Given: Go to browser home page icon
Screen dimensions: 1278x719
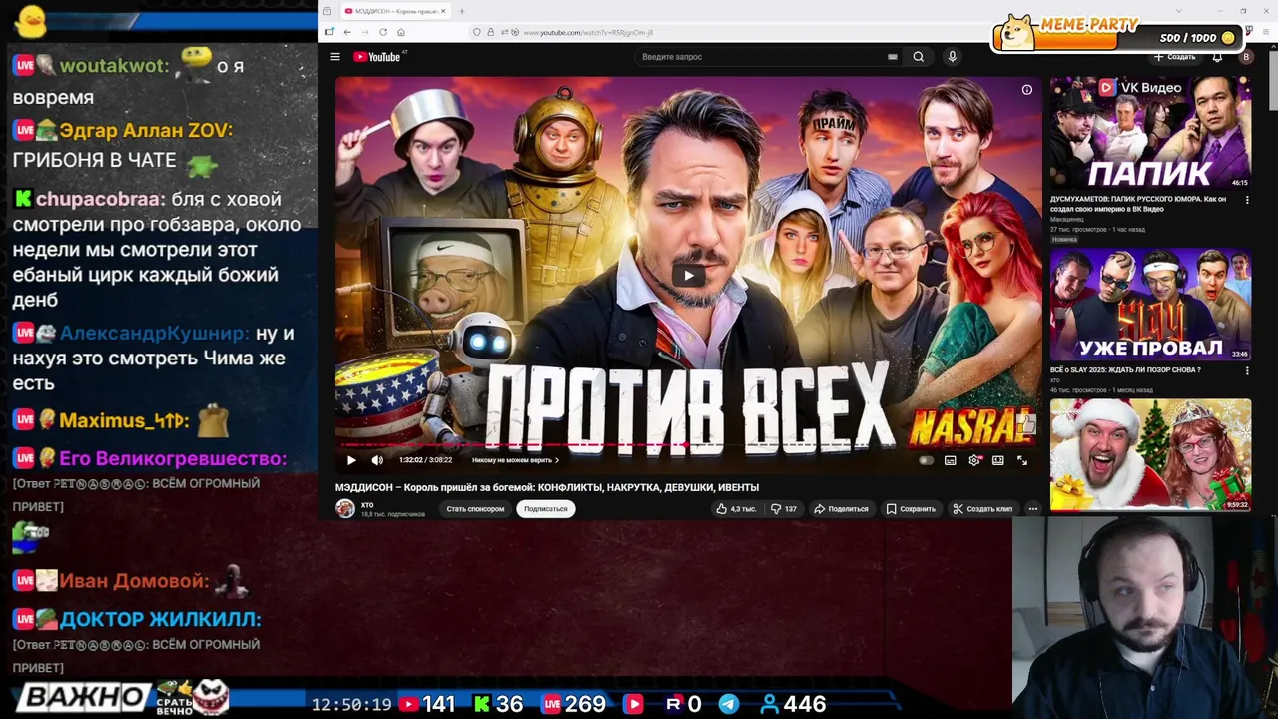Looking at the screenshot, I should [x=401, y=32].
